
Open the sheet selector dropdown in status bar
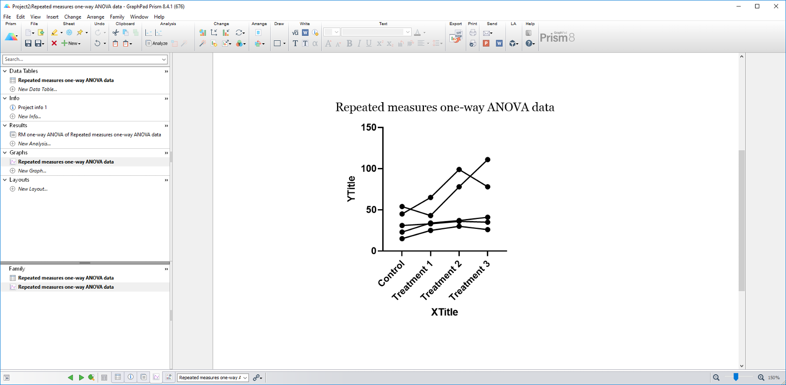(245, 378)
